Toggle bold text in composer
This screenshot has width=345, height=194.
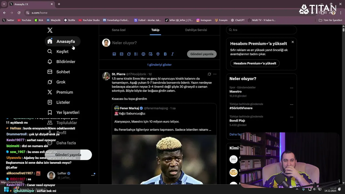click(x=165, y=54)
